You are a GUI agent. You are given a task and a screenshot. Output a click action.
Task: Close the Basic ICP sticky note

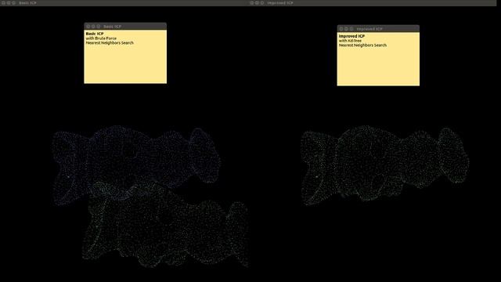(x=88, y=26)
